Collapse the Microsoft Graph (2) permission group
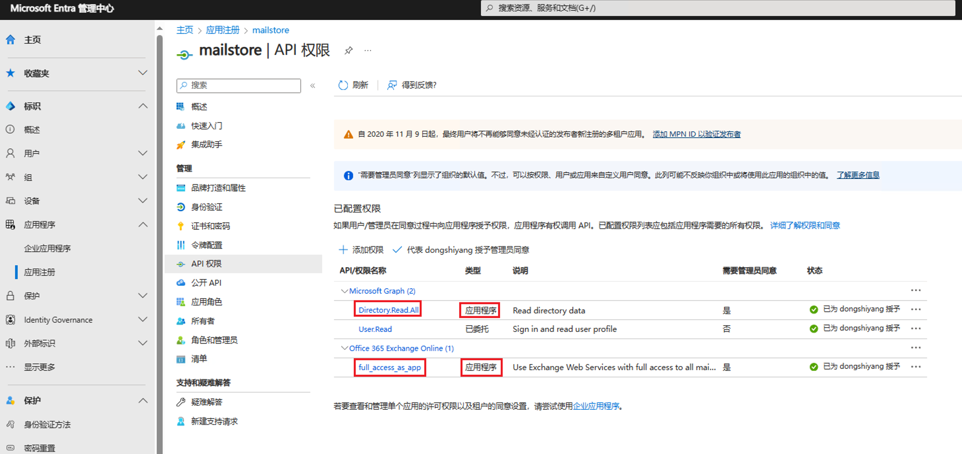 click(x=344, y=291)
